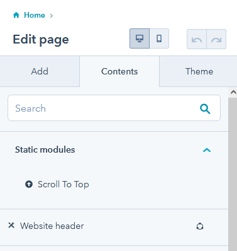Click the scrollbar up arrow
This screenshot has width=237, height=251.
[x=233, y=92]
